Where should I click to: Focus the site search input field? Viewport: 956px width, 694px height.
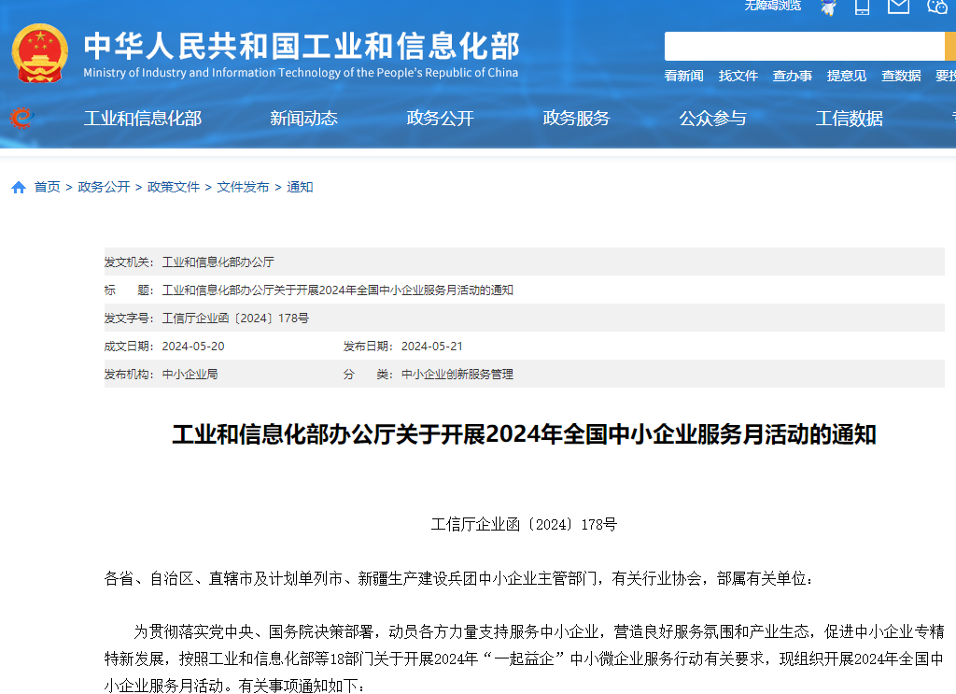coord(804,47)
